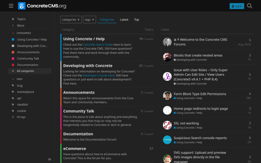
Task: Click avatar beside SSL not working
Action: click(x=167, y=125)
